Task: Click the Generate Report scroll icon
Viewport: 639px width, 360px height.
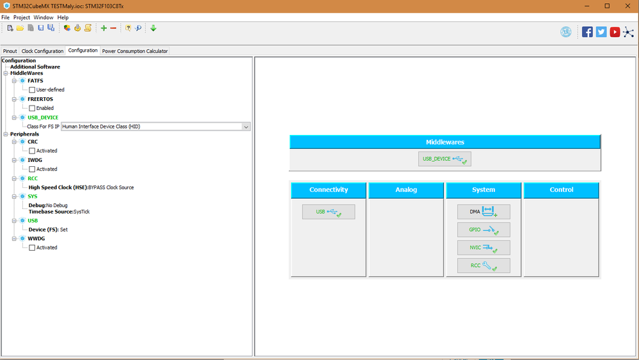Action: (88, 28)
